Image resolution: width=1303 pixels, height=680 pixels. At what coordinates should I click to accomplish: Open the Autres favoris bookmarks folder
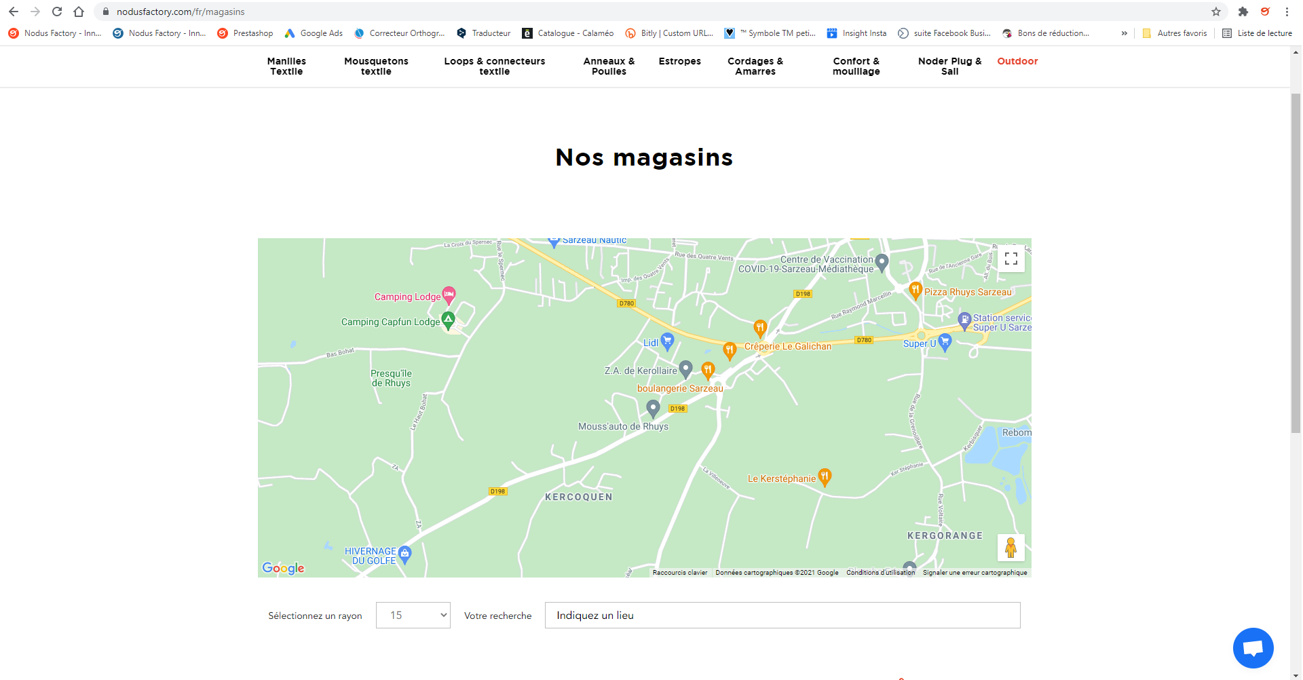pyautogui.click(x=1175, y=33)
